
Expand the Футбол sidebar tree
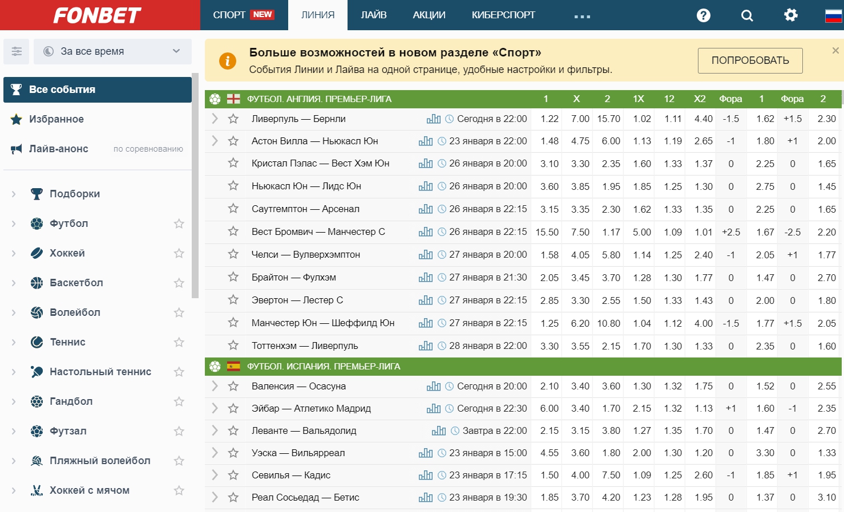click(x=14, y=224)
